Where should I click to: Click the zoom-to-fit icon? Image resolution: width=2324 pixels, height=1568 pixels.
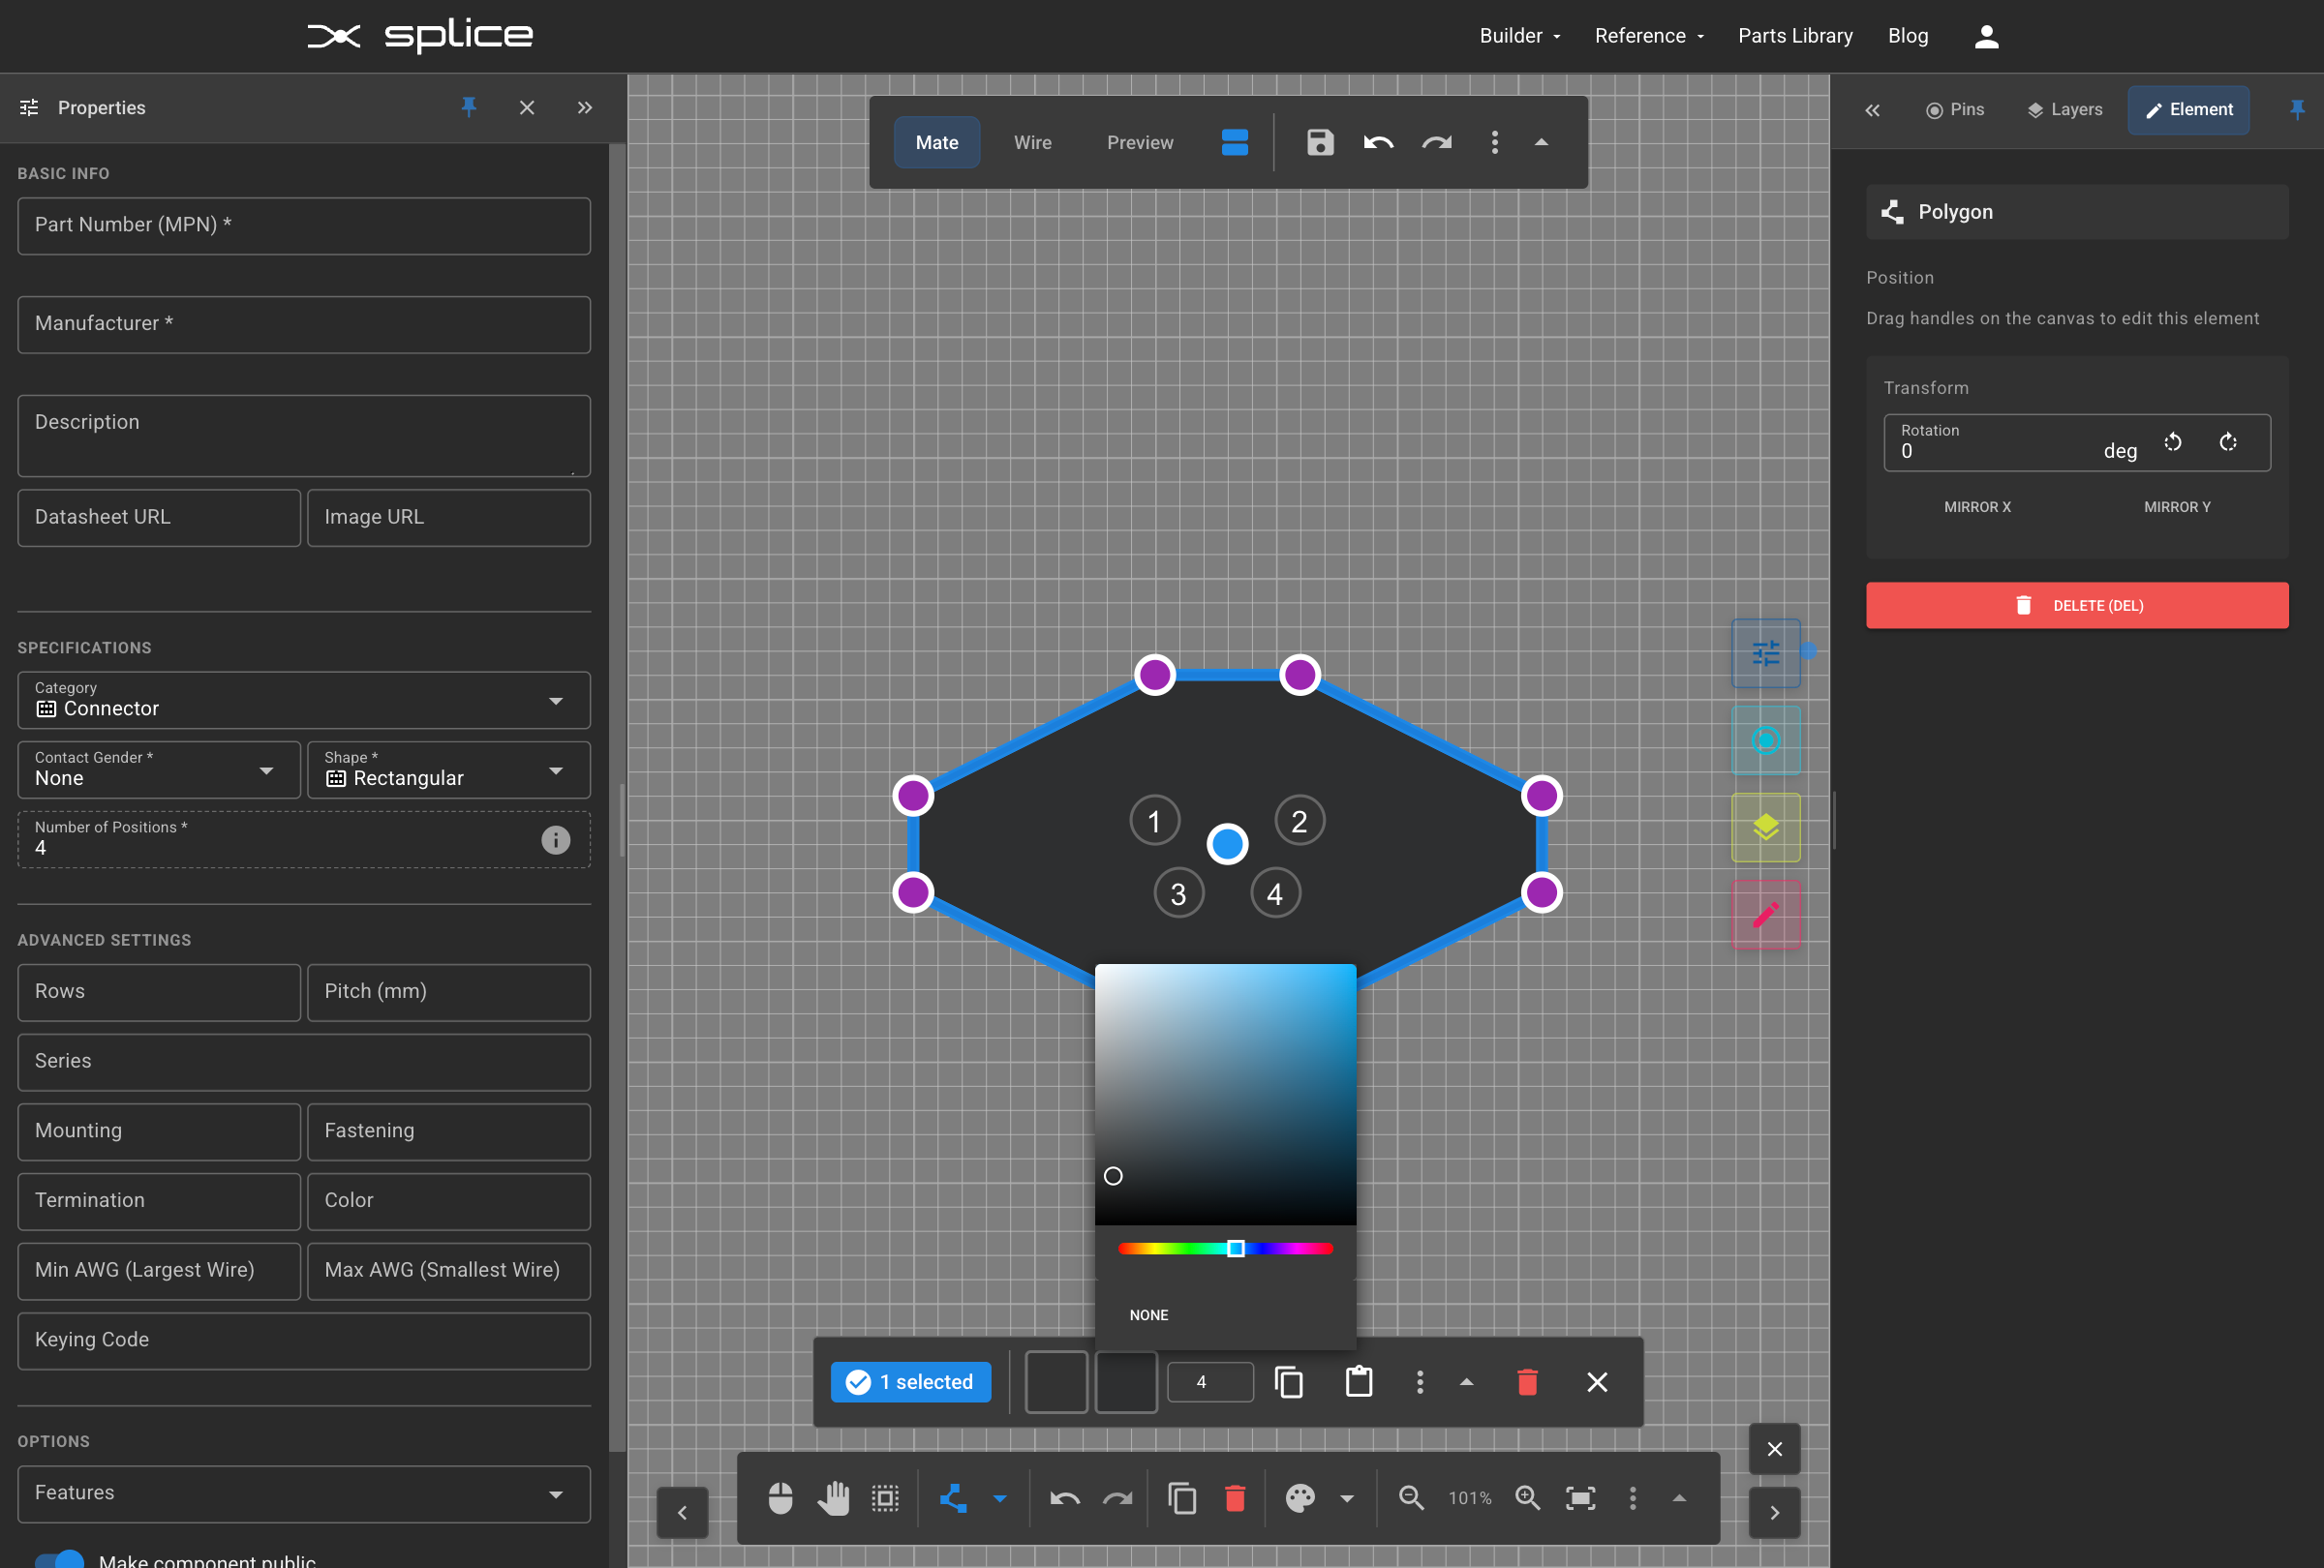[x=1580, y=1497]
